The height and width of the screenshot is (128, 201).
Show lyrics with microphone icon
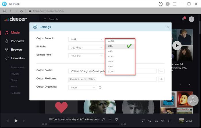coord(104,119)
